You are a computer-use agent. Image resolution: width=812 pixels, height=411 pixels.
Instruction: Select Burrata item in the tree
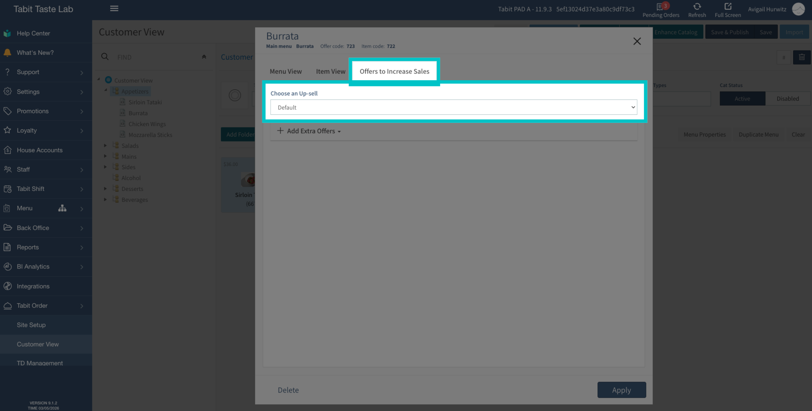click(x=138, y=113)
